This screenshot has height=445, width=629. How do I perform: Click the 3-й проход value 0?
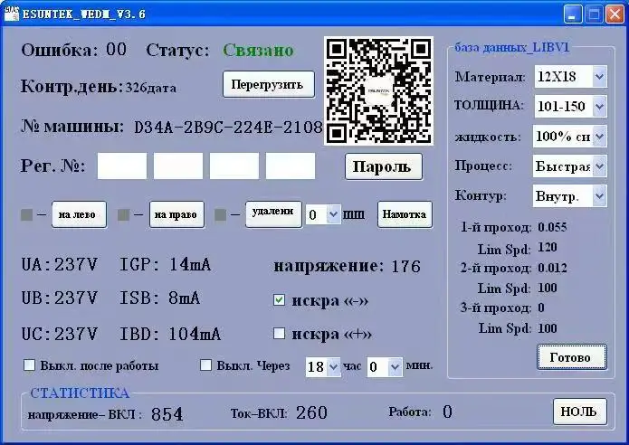(x=541, y=308)
